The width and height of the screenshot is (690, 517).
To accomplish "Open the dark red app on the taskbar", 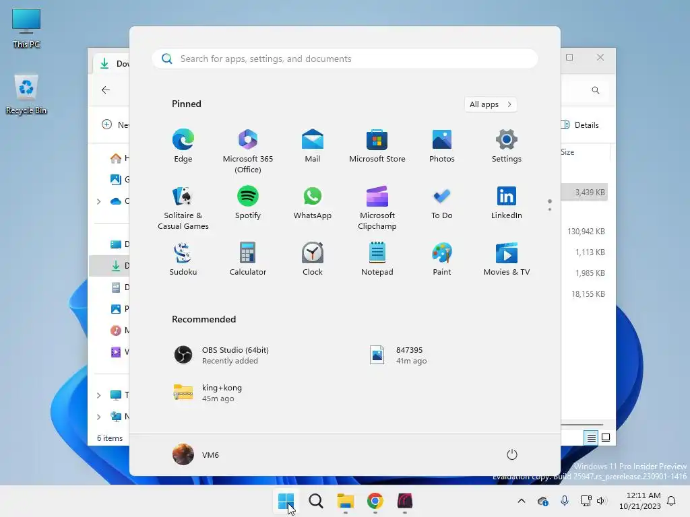I will [405, 501].
